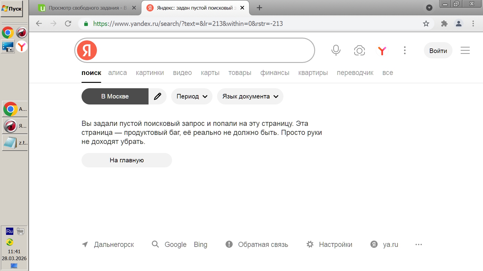Switch to the 'картинки' search tab

pyautogui.click(x=150, y=73)
